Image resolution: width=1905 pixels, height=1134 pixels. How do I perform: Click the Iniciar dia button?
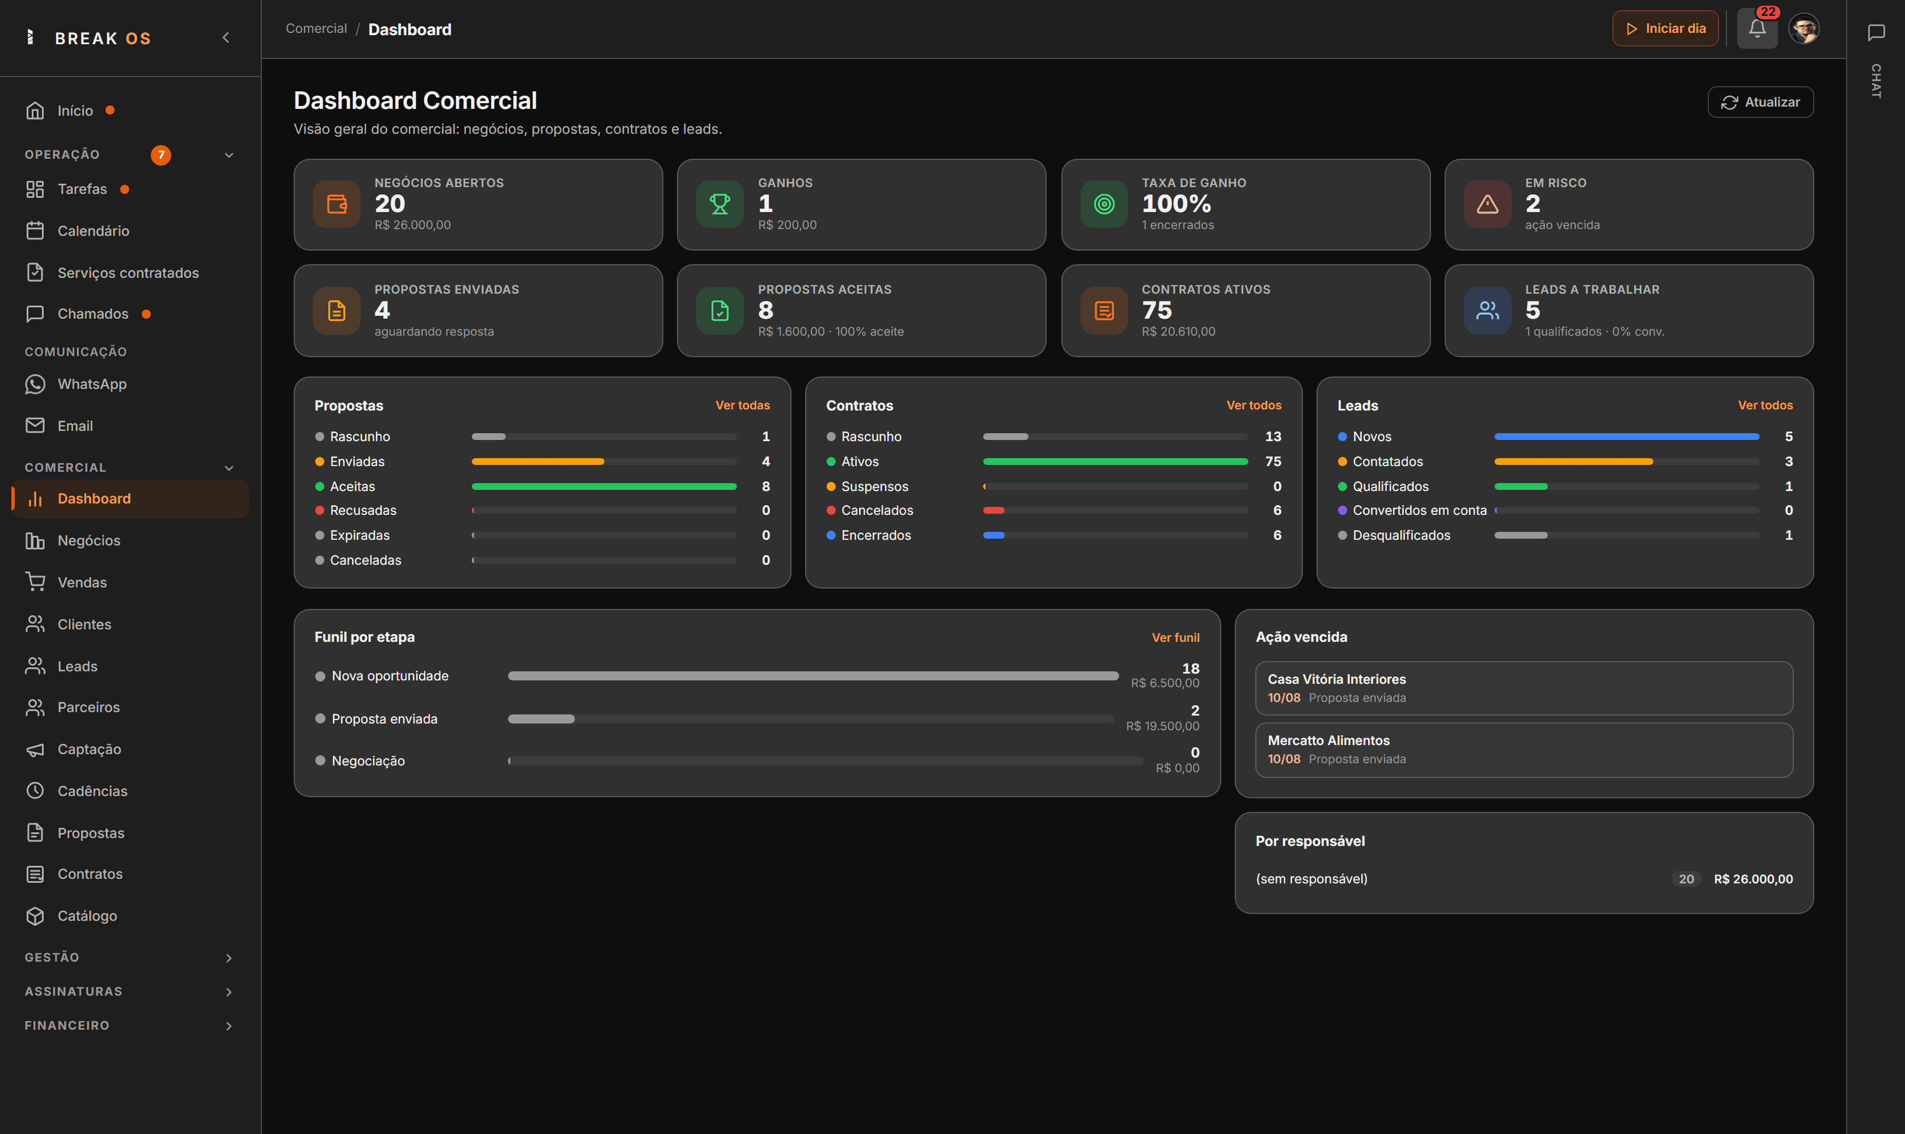click(x=1665, y=29)
